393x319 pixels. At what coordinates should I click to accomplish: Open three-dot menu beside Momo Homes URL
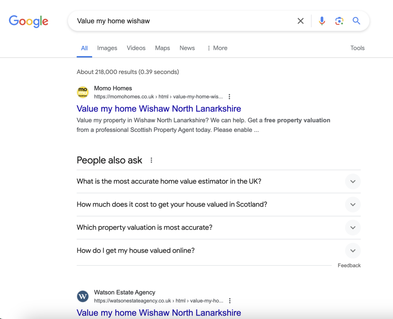tap(230, 97)
